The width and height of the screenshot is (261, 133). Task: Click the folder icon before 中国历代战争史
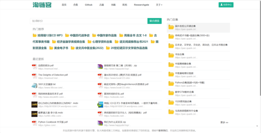click(67, 35)
